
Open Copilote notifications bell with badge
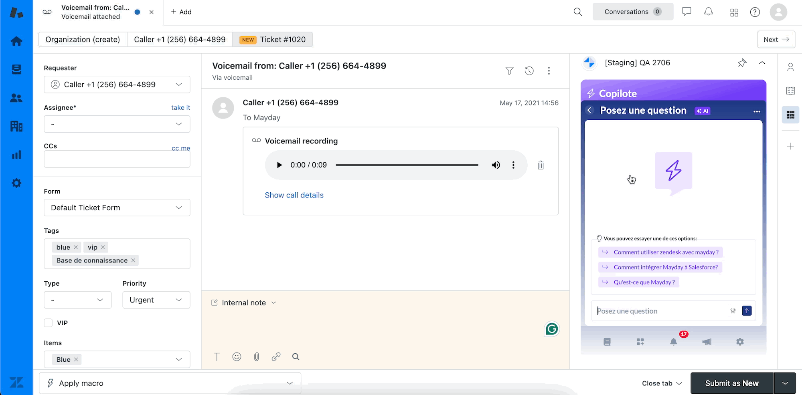[x=674, y=342]
